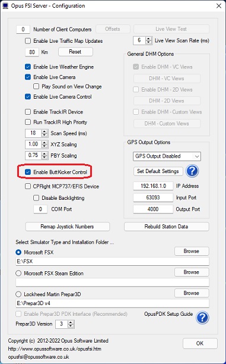
Task: Open the OpusPDK Setup Guide help icon
Action: tap(202, 318)
